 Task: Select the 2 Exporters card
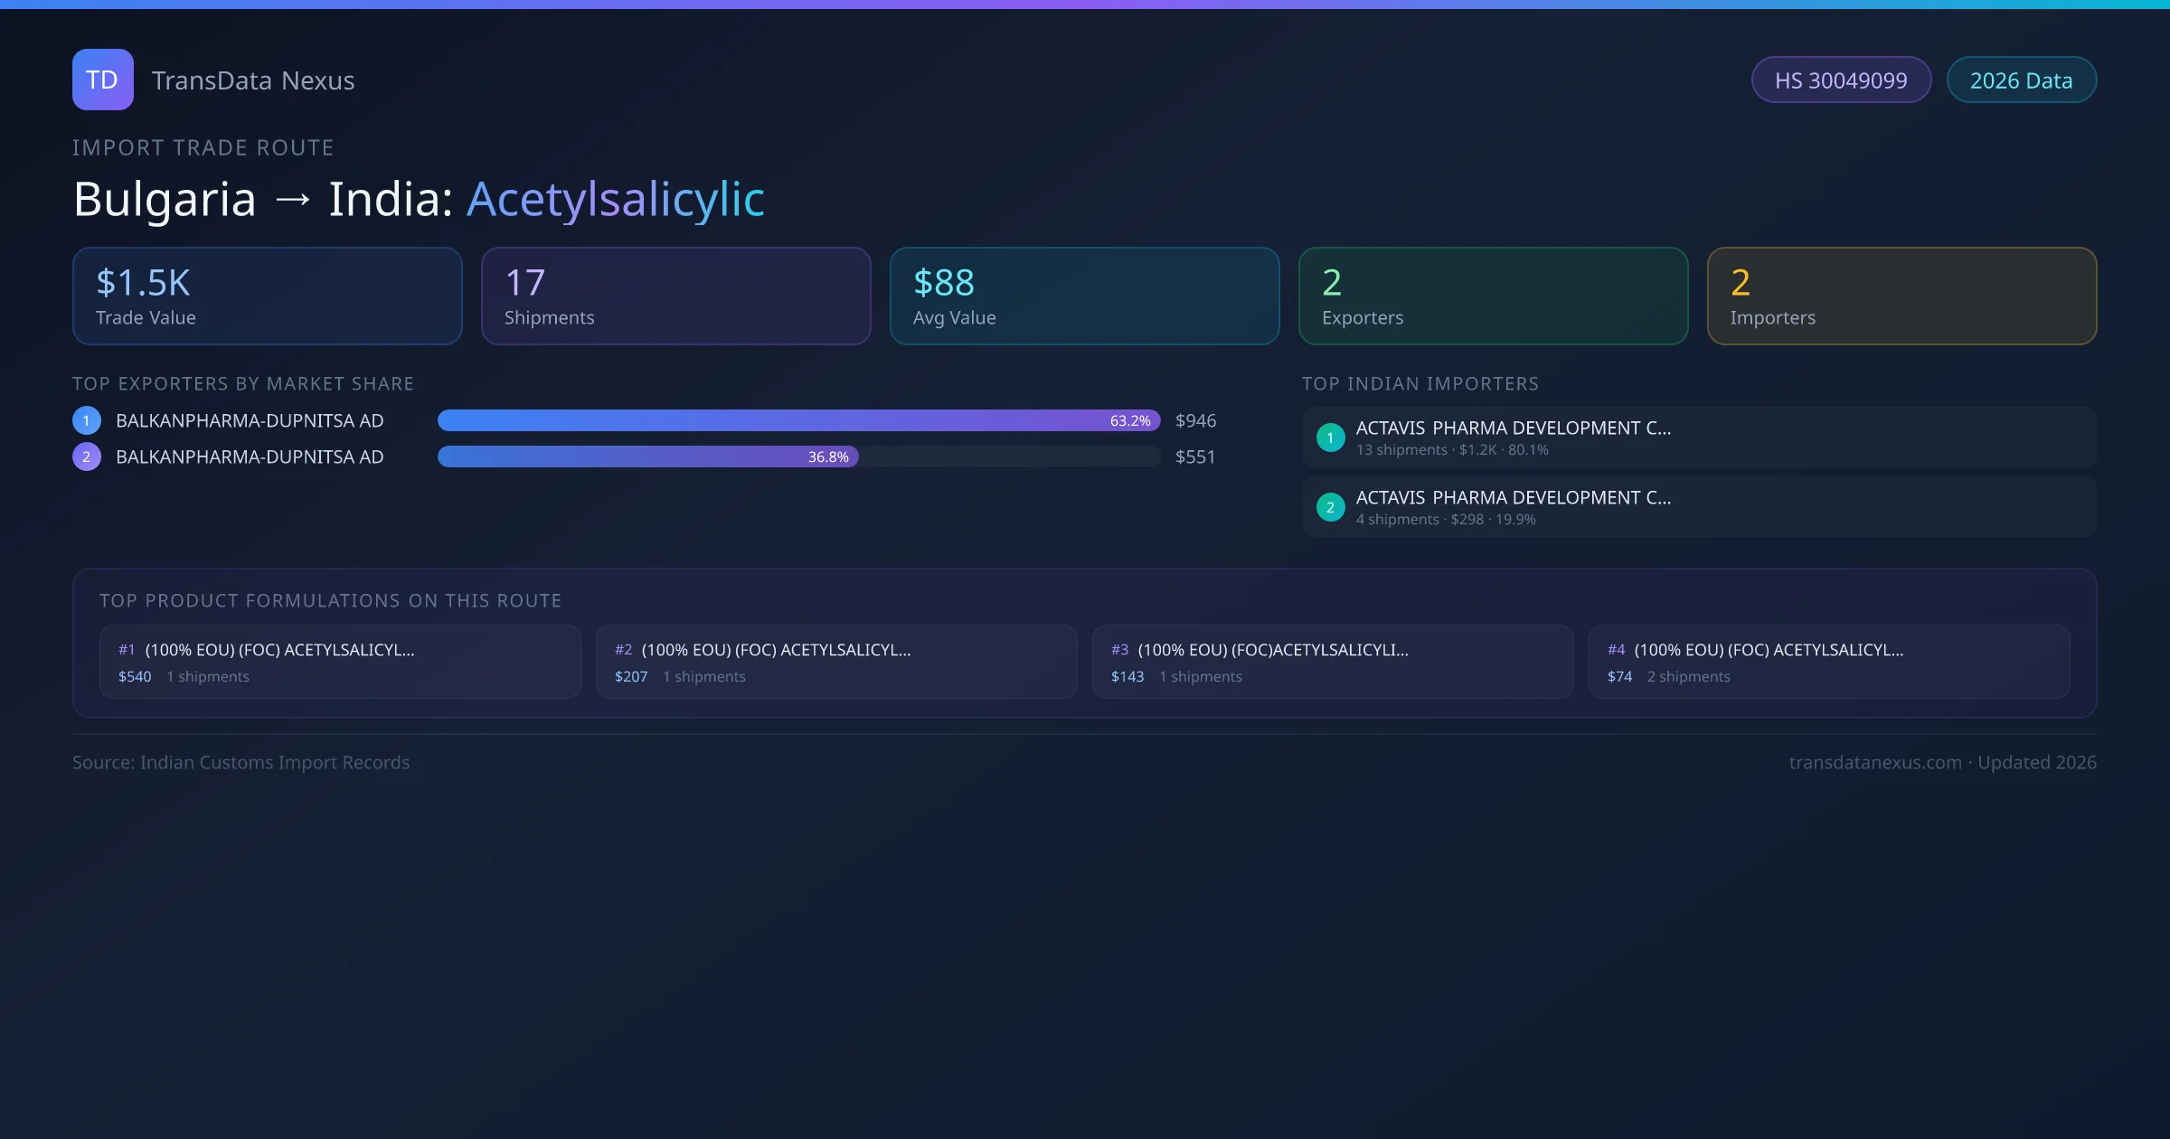(x=1493, y=297)
